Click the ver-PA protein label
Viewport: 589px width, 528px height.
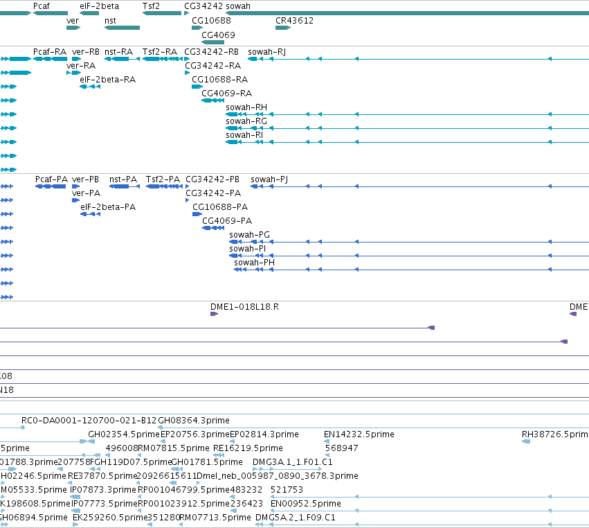coord(86,193)
